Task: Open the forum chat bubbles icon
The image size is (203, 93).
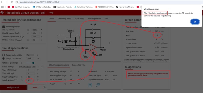Action: click(98, 85)
